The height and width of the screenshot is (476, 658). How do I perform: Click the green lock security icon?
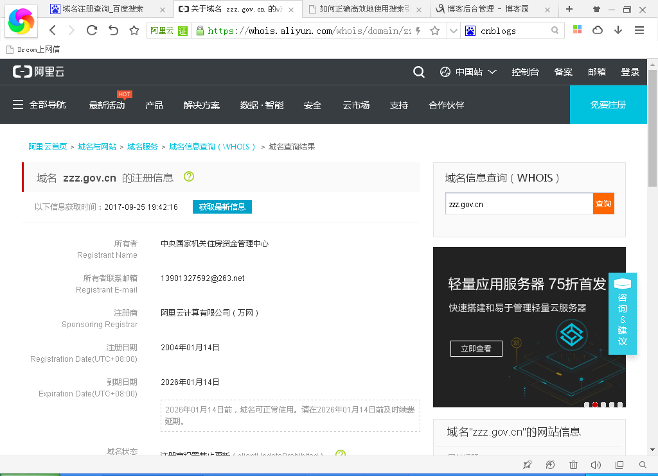[200, 31]
